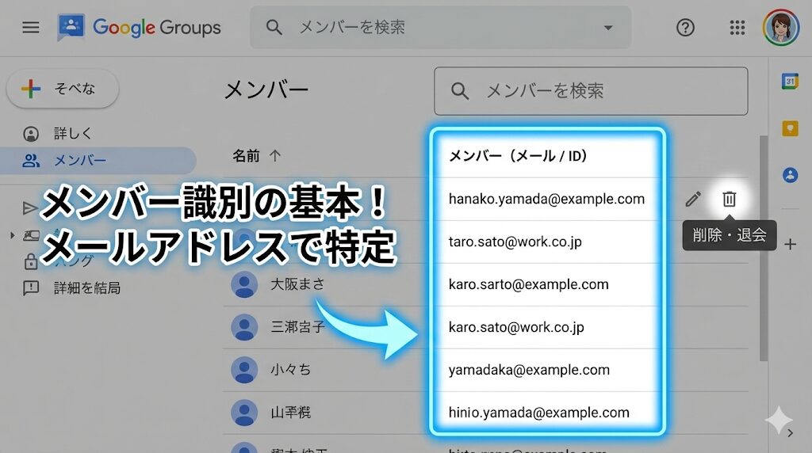812x453 pixels.
Task: Open Google Calendar side panel icon
Action: pos(790,81)
